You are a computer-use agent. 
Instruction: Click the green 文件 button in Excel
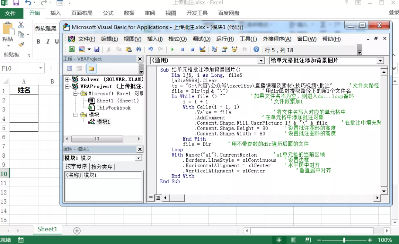click(x=10, y=13)
